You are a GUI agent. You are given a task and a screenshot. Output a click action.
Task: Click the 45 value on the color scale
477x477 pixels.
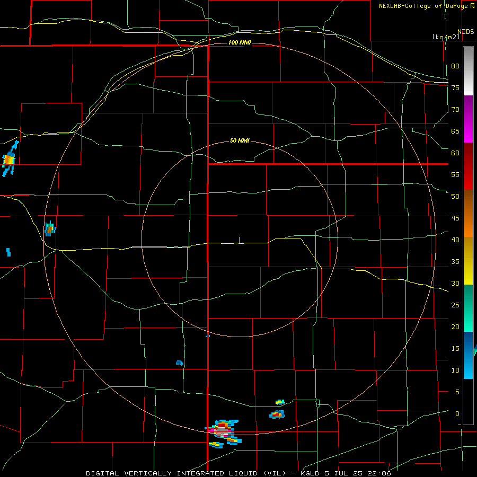pyautogui.click(x=455, y=218)
